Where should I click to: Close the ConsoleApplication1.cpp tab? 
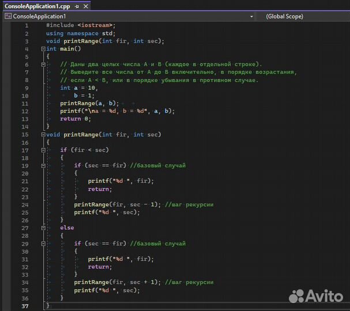86,6
